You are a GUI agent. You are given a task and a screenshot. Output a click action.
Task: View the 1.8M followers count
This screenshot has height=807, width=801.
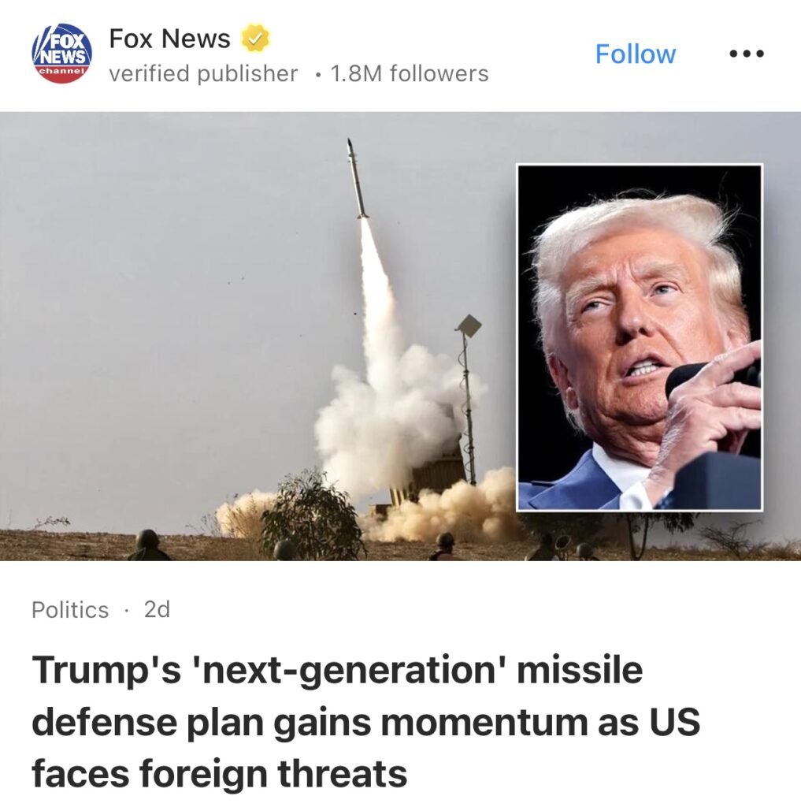(410, 73)
